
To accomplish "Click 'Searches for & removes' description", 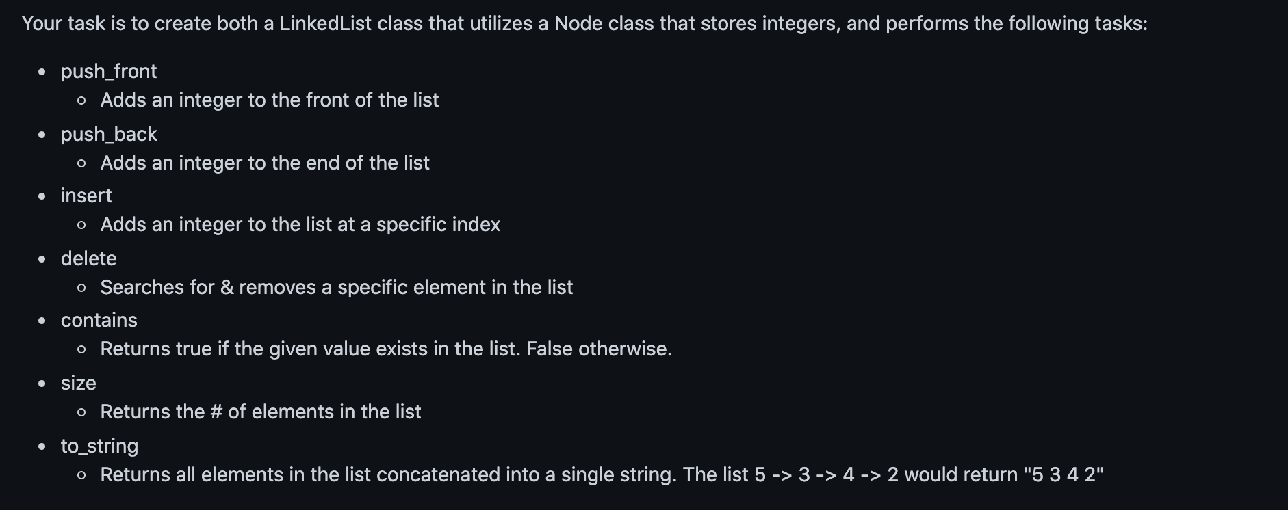I will tap(337, 288).
